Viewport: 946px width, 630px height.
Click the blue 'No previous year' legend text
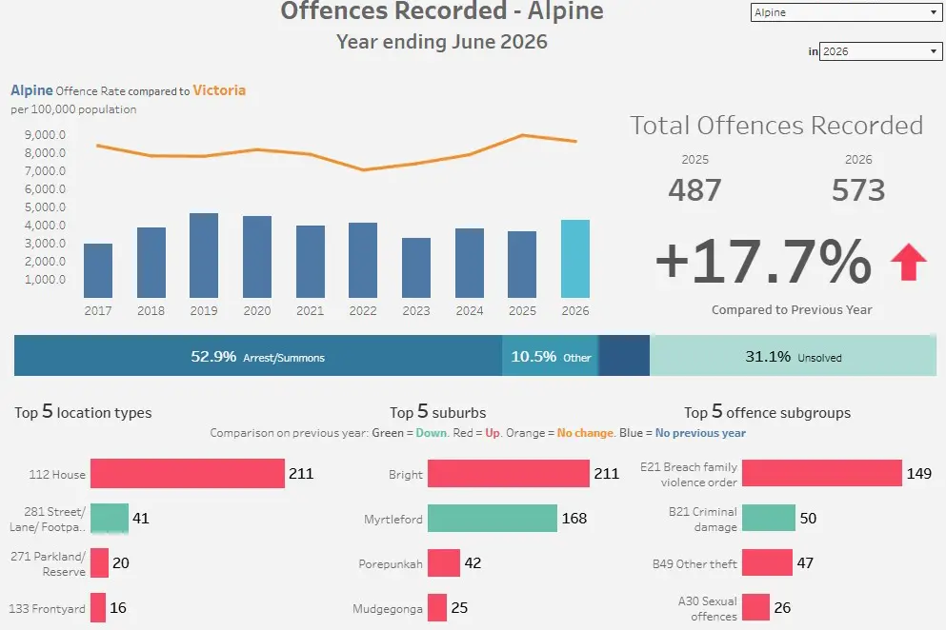point(700,433)
